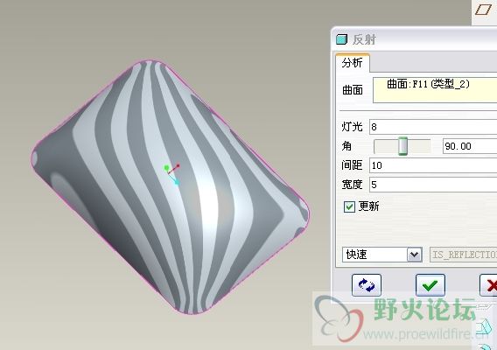Click the 间距 field showing 10
497x350 pixels.
point(433,165)
